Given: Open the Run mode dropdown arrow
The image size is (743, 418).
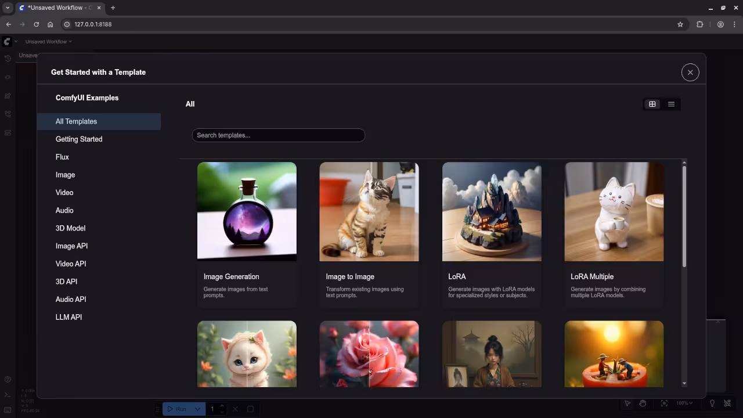Looking at the screenshot, I should tap(198, 409).
